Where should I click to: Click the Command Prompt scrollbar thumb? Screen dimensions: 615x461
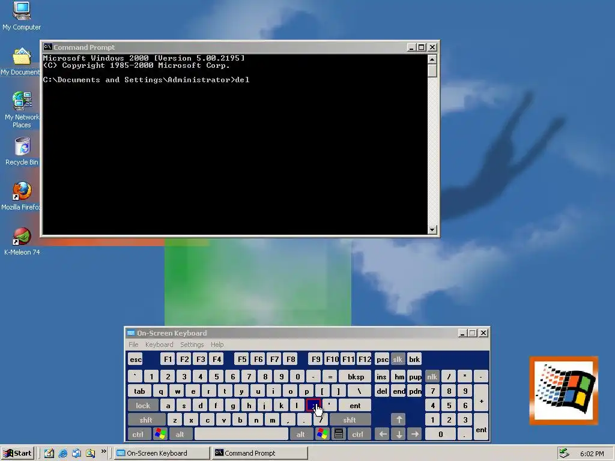click(x=432, y=71)
